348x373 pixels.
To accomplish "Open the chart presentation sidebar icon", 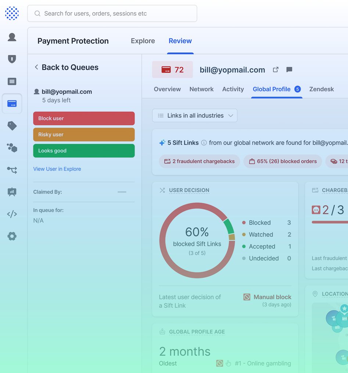I will (x=12, y=192).
